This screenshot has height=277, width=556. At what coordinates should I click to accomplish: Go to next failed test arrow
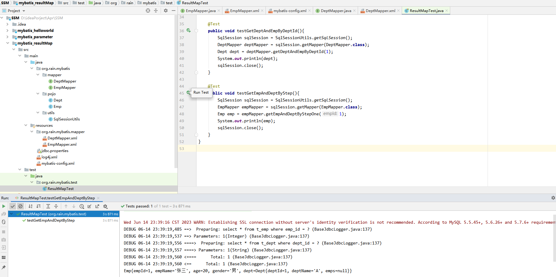(74, 206)
